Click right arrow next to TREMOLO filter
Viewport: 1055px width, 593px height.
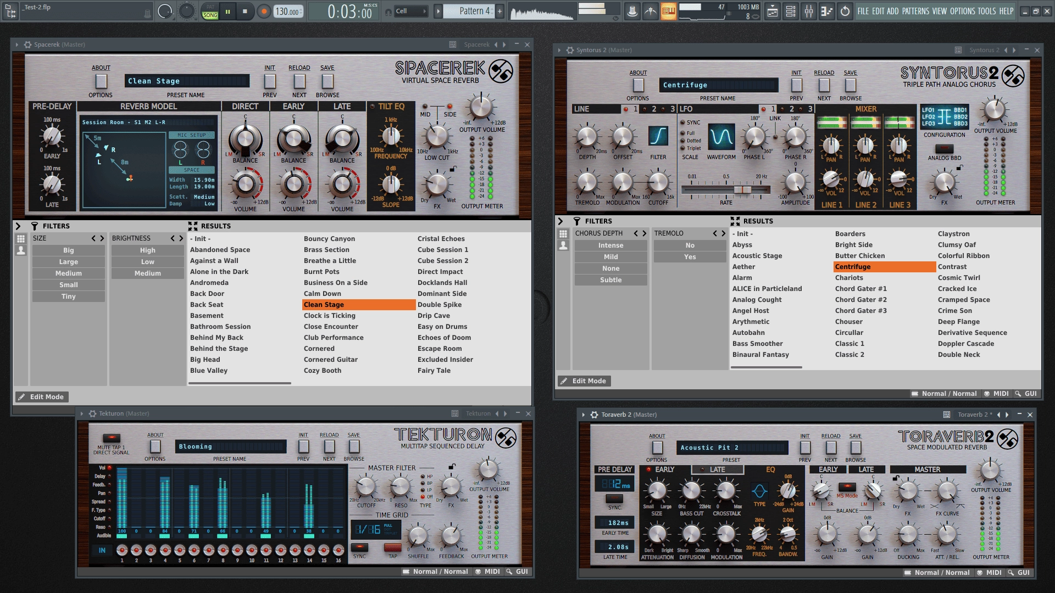point(723,233)
